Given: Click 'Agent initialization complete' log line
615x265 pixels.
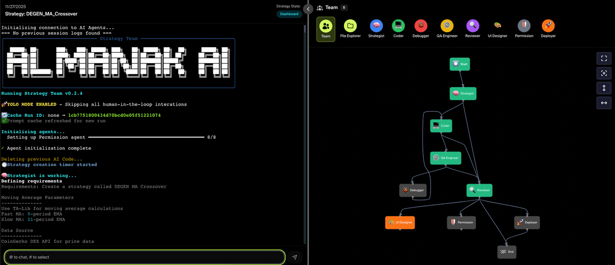Looking at the screenshot, I should click(46, 148).
